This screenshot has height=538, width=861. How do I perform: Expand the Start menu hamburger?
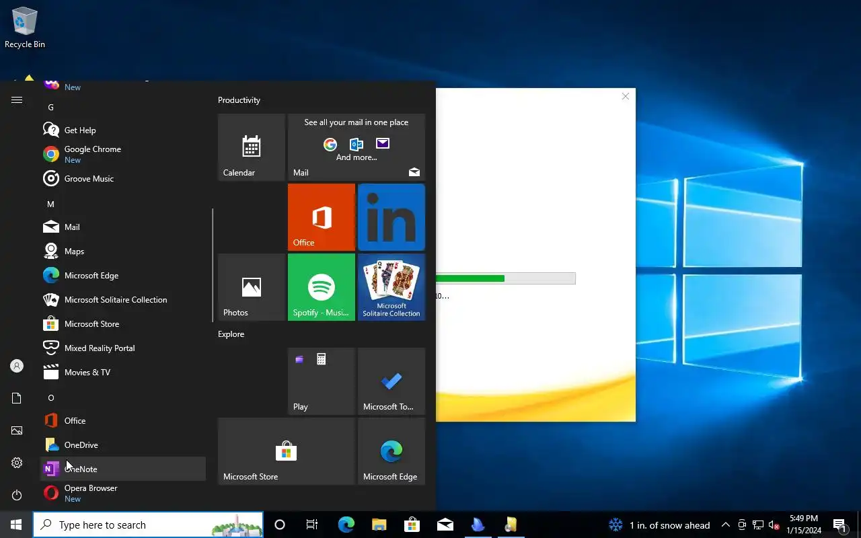tap(17, 100)
